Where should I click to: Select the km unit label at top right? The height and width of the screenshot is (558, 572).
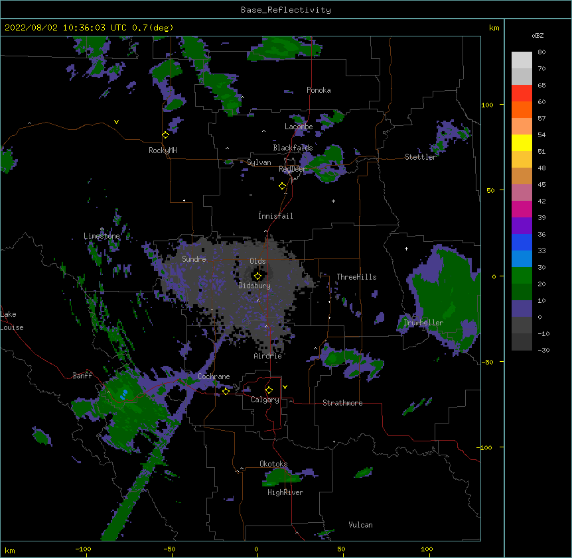coord(494,28)
